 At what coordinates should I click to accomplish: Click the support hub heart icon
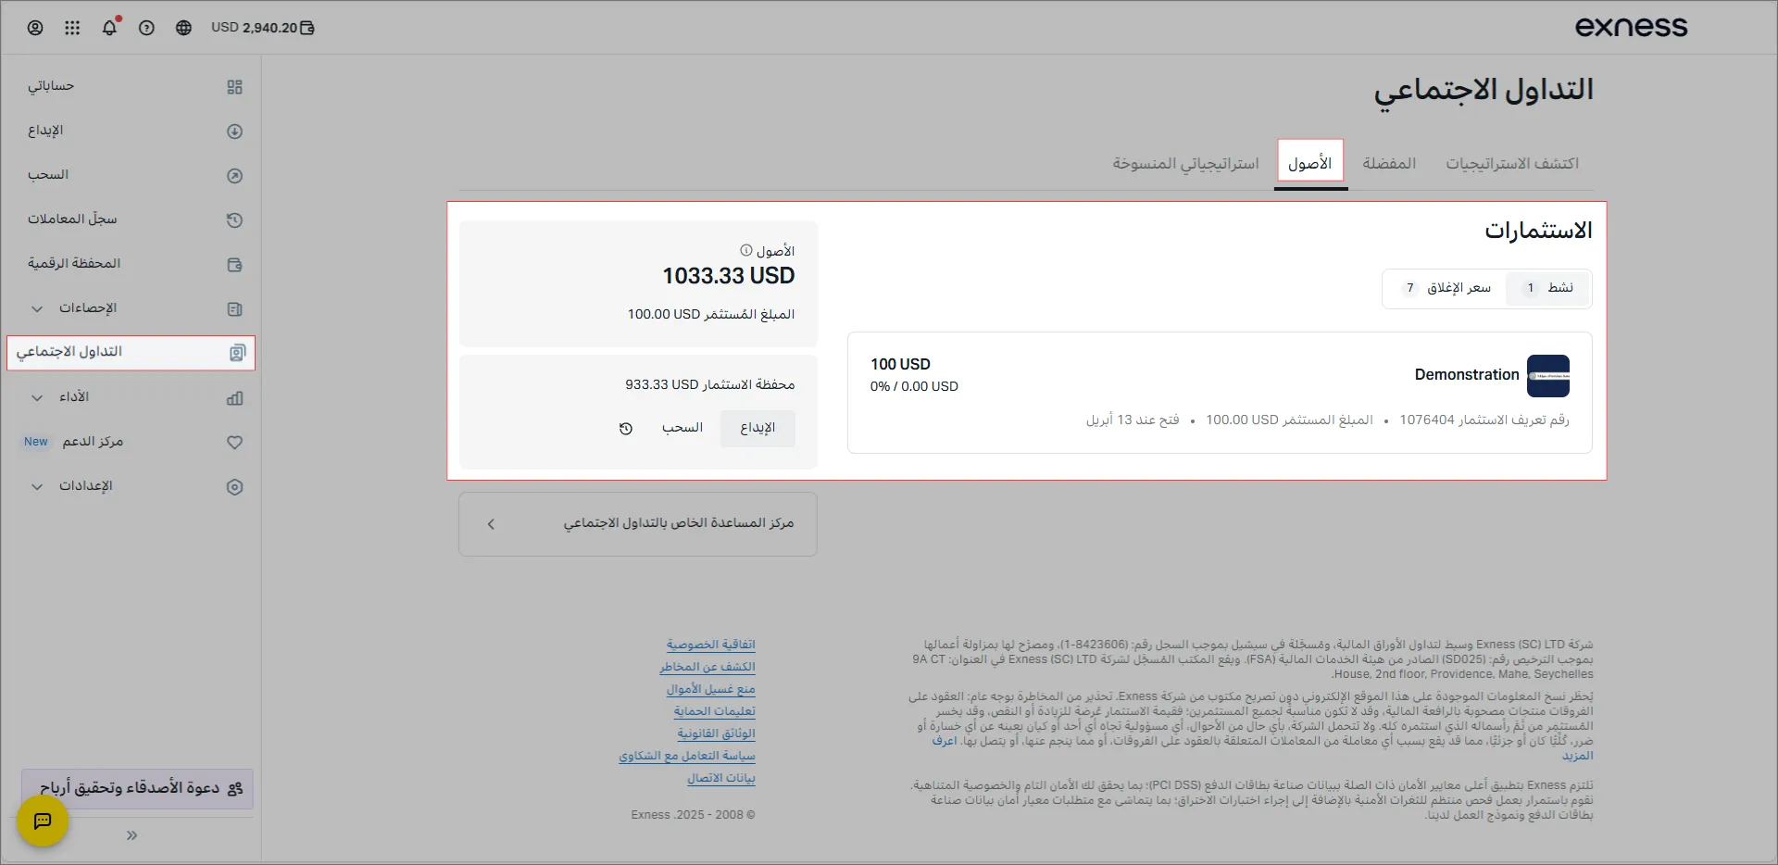point(235,443)
